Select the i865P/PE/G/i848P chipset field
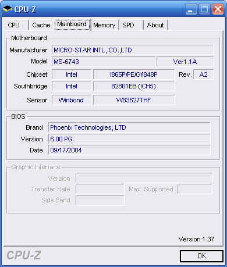The image size is (227, 267). (x=134, y=74)
